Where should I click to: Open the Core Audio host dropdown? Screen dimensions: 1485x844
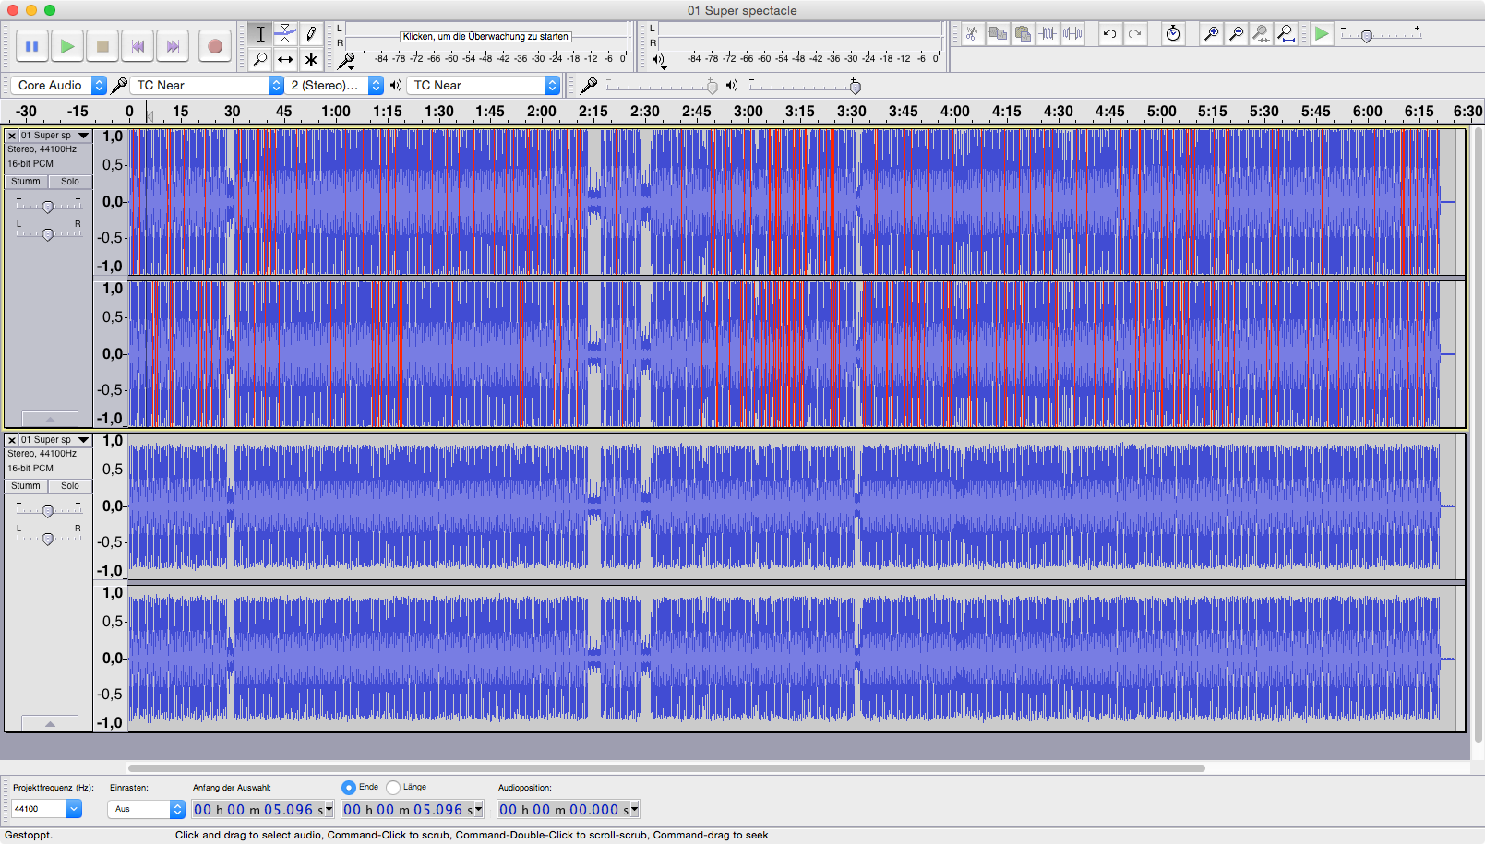58,85
